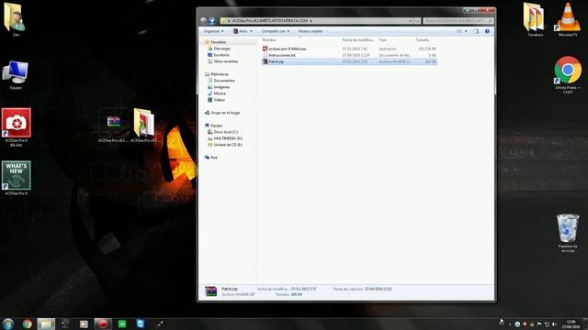Select the ACDSee Pro folder on desktop
588x330 pixels.
click(145, 126)
